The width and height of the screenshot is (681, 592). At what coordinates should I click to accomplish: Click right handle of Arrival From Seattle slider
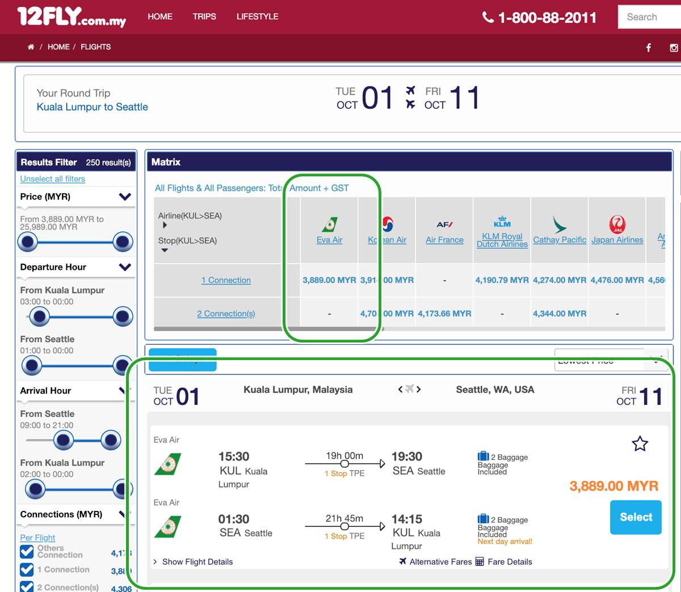point(111,439)
